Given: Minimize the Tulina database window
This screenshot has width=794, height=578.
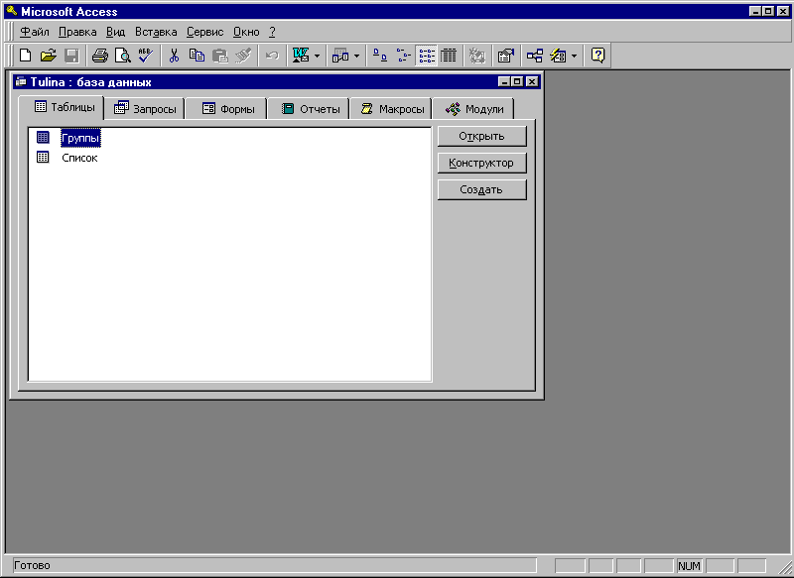Looking at the screenshot, I should coord(504,81).
